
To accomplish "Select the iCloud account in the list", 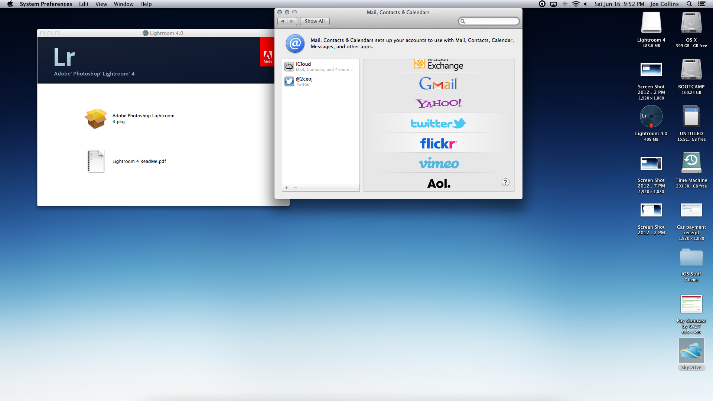I will click(x=321, y=66).
